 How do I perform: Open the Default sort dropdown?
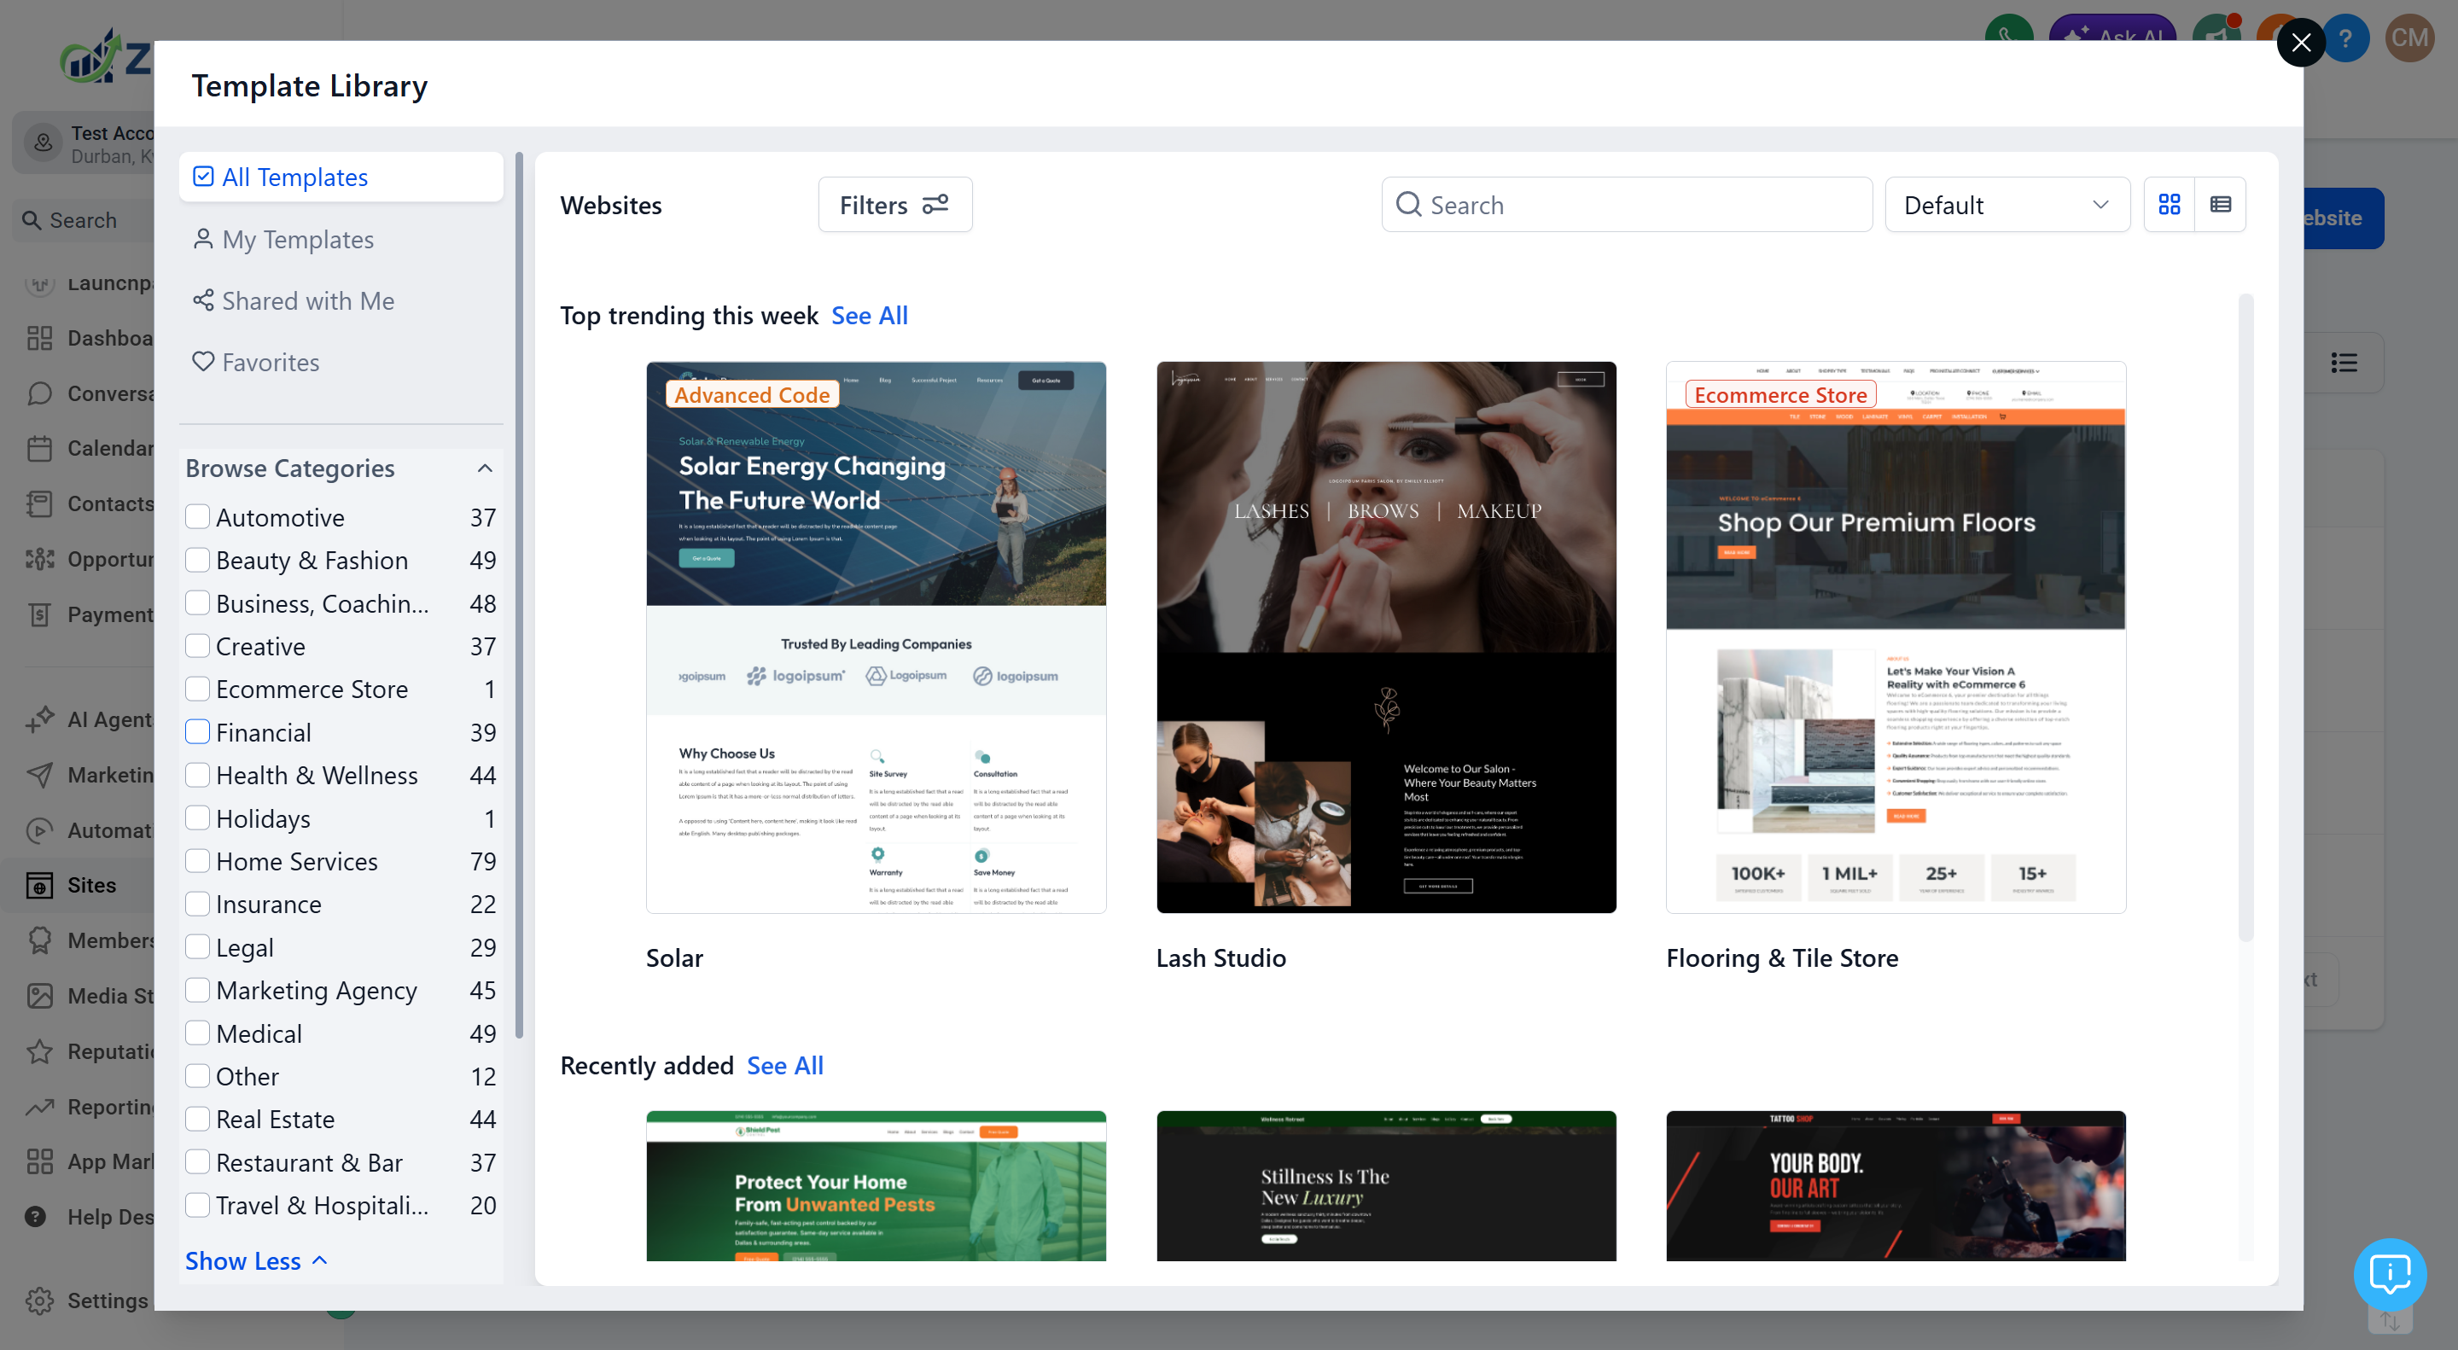coord(2007,204)
